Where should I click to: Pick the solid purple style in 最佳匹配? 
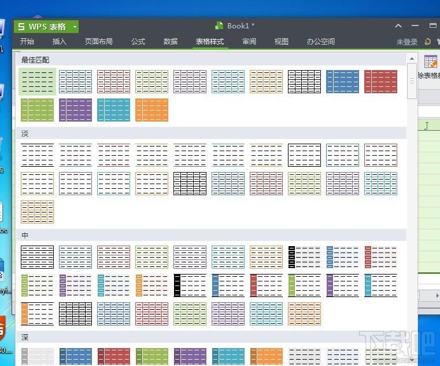click(x=76, y=110)
